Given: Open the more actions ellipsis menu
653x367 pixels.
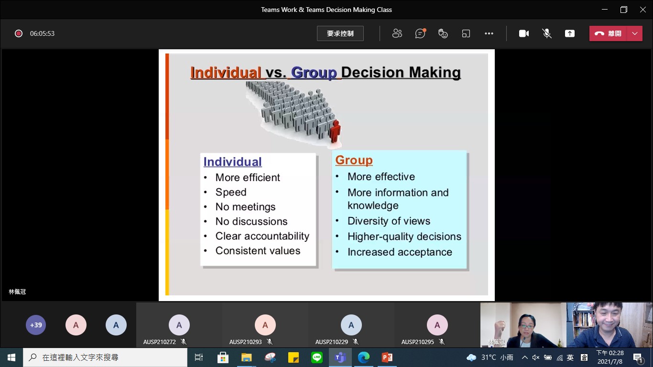Looking at the screenshot, I should point(489,33).
